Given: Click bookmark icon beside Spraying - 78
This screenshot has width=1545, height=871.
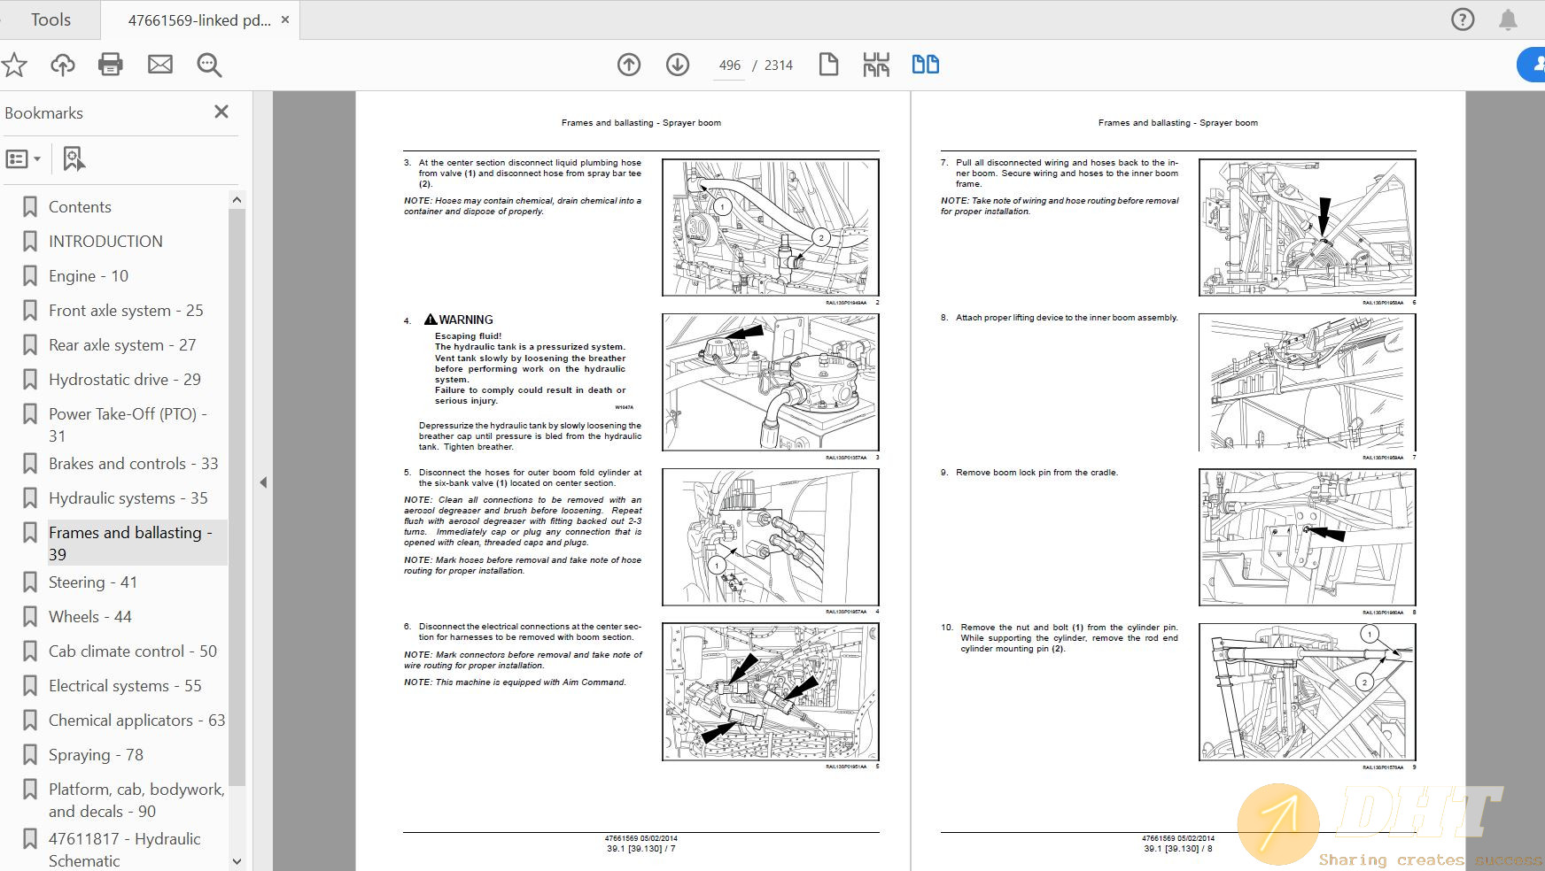Looking at the screenshot, I should pyautogui.click(x=30, y=755).
